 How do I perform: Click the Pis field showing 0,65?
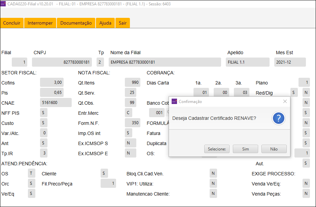click(52, 92)
